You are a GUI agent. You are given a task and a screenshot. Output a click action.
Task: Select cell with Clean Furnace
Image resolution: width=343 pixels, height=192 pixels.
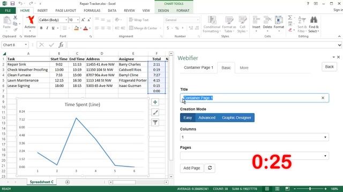point(28,75)
